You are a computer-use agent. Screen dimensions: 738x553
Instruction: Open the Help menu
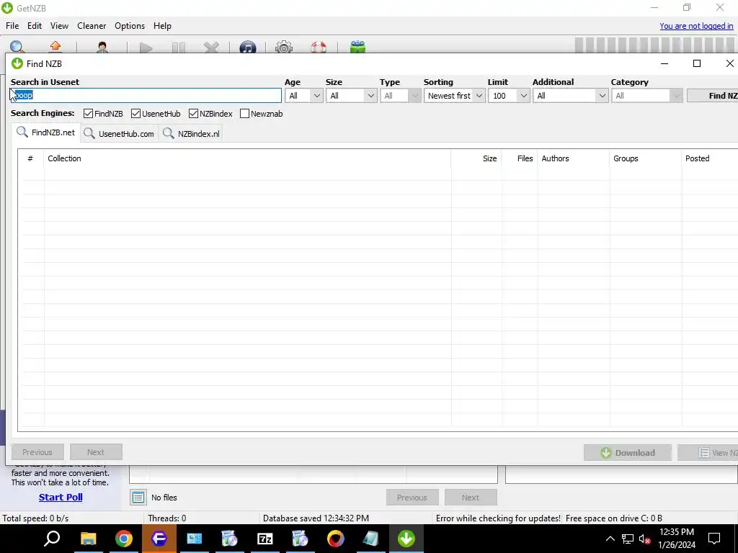(162, 26)
